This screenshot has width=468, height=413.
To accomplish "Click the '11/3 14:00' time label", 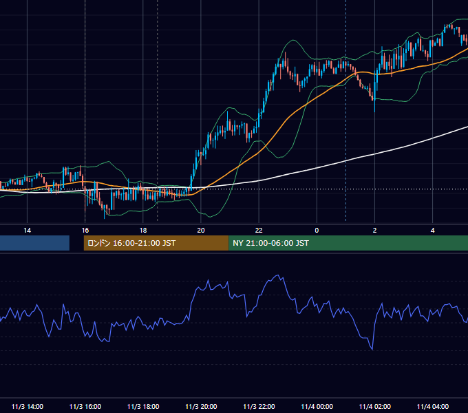I will [x=27, y=406].
